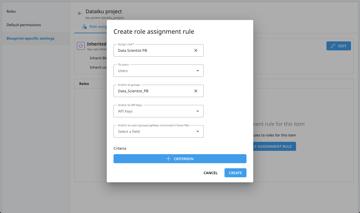Click the EDIT button
This screenshot has height=213, width=360.
339,46
